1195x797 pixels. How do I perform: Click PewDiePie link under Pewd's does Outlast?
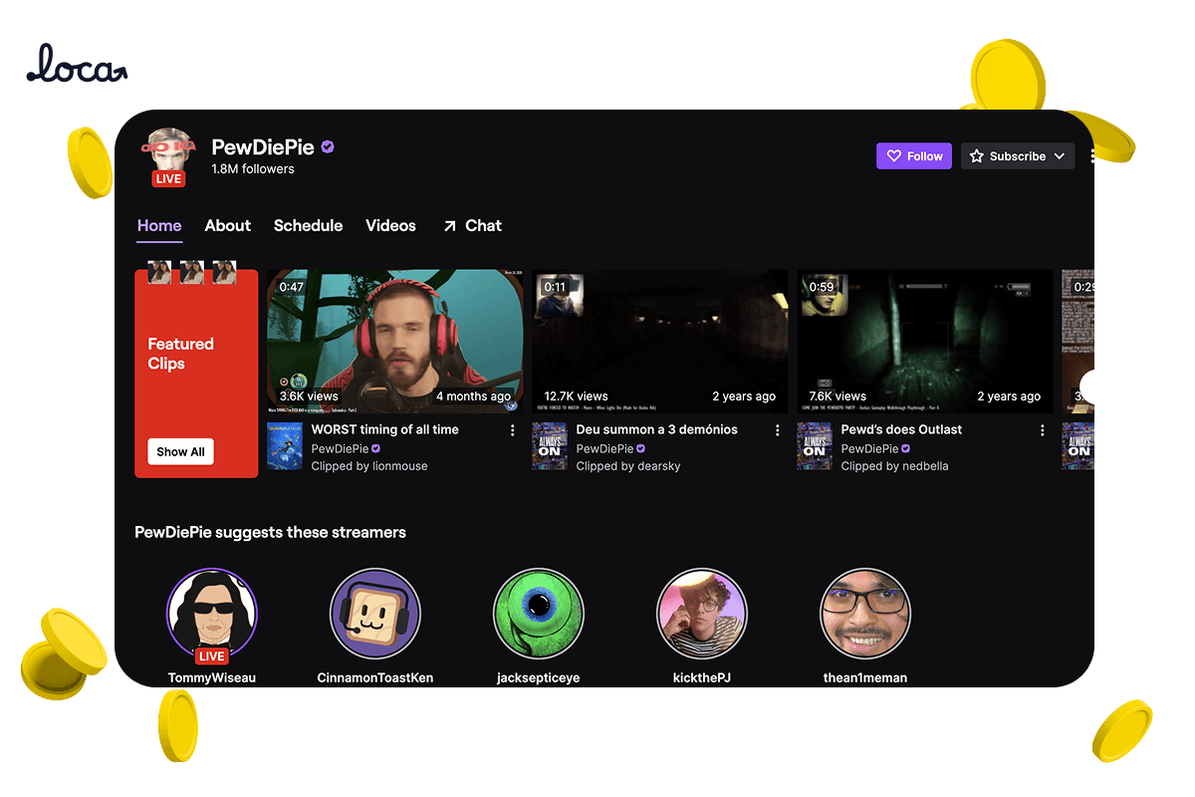869,449
